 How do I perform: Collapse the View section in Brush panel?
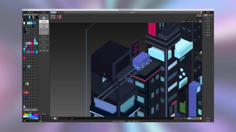point(40,114)
